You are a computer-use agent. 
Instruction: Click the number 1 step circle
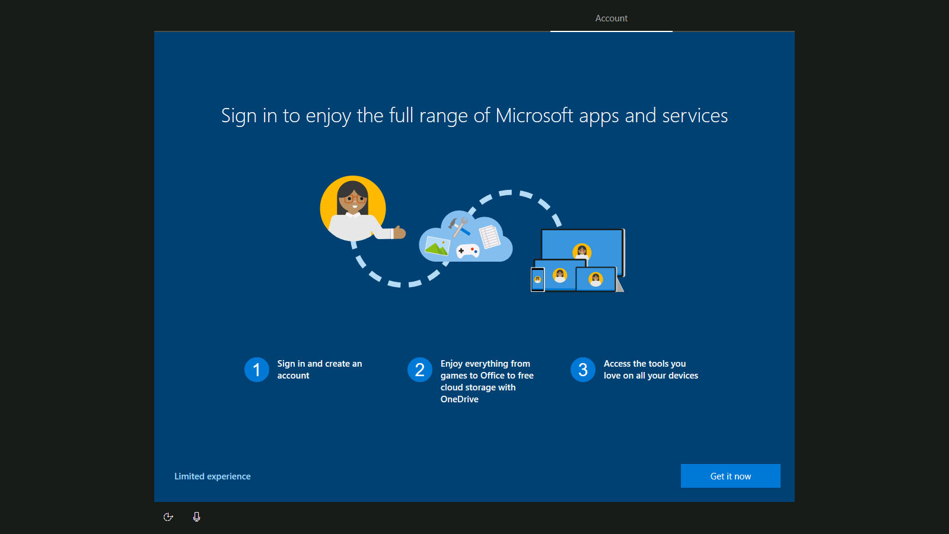(257, 370)
